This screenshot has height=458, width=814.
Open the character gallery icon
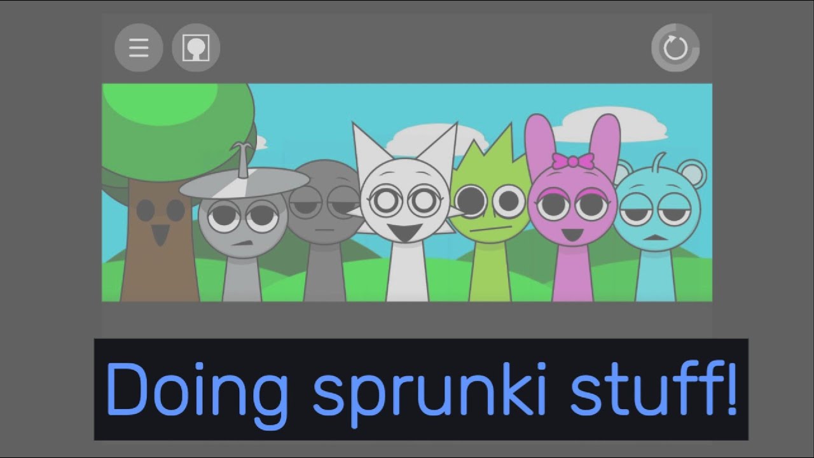point(196,48)
